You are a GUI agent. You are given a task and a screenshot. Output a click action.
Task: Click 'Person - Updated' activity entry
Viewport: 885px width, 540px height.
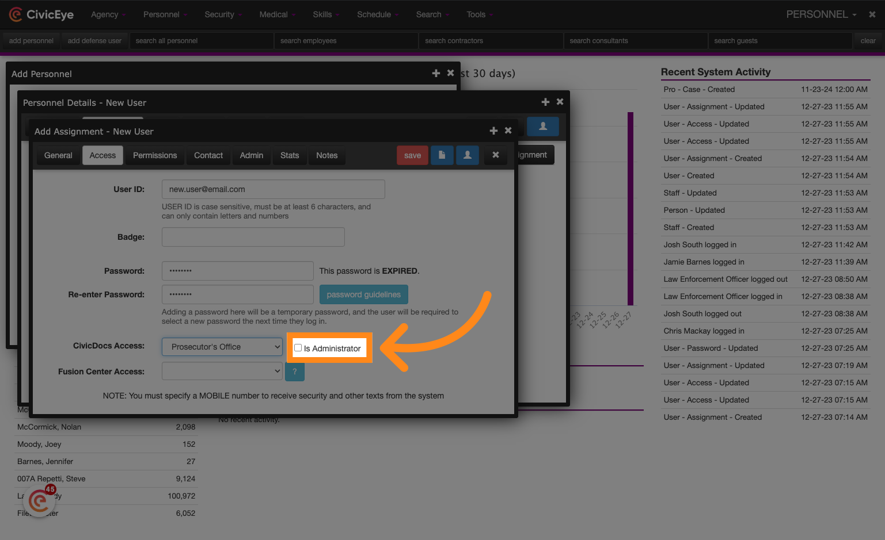(x=765, y=210)
